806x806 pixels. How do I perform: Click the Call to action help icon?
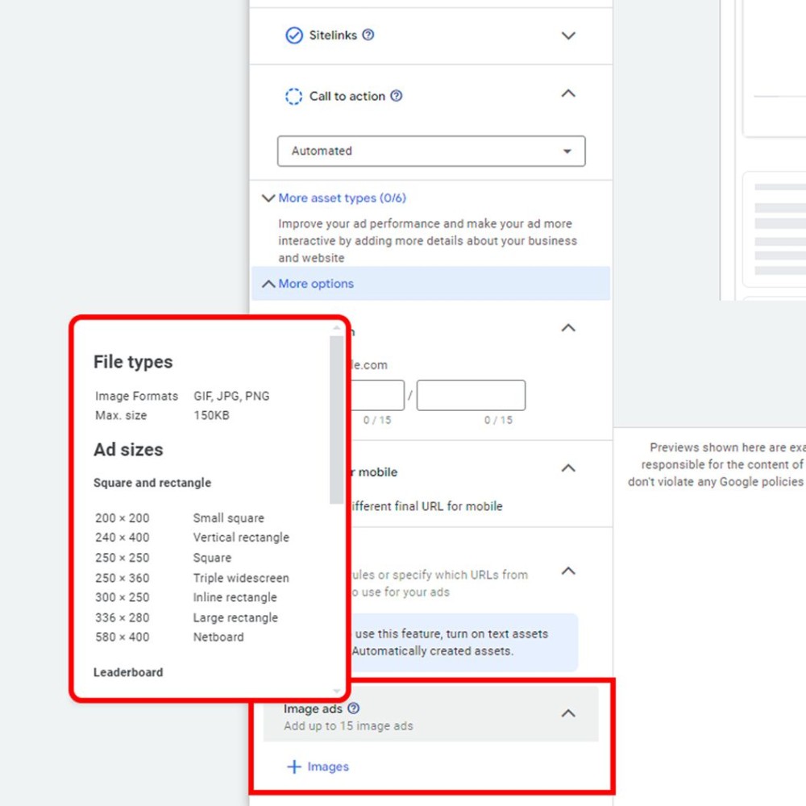tap(397, 96)
